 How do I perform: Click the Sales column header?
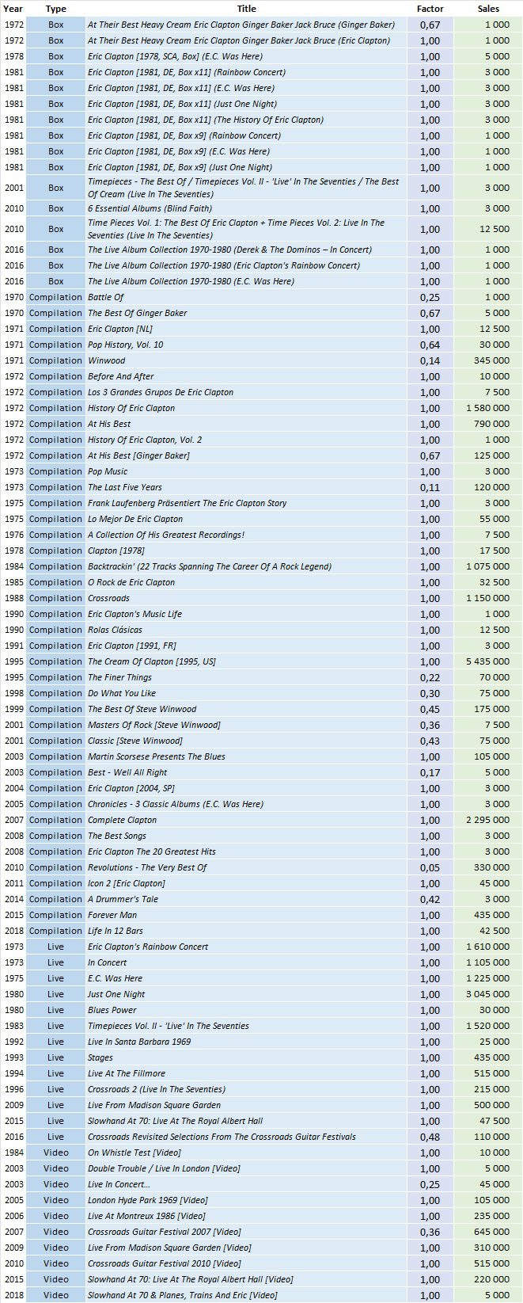pos(489,9)
